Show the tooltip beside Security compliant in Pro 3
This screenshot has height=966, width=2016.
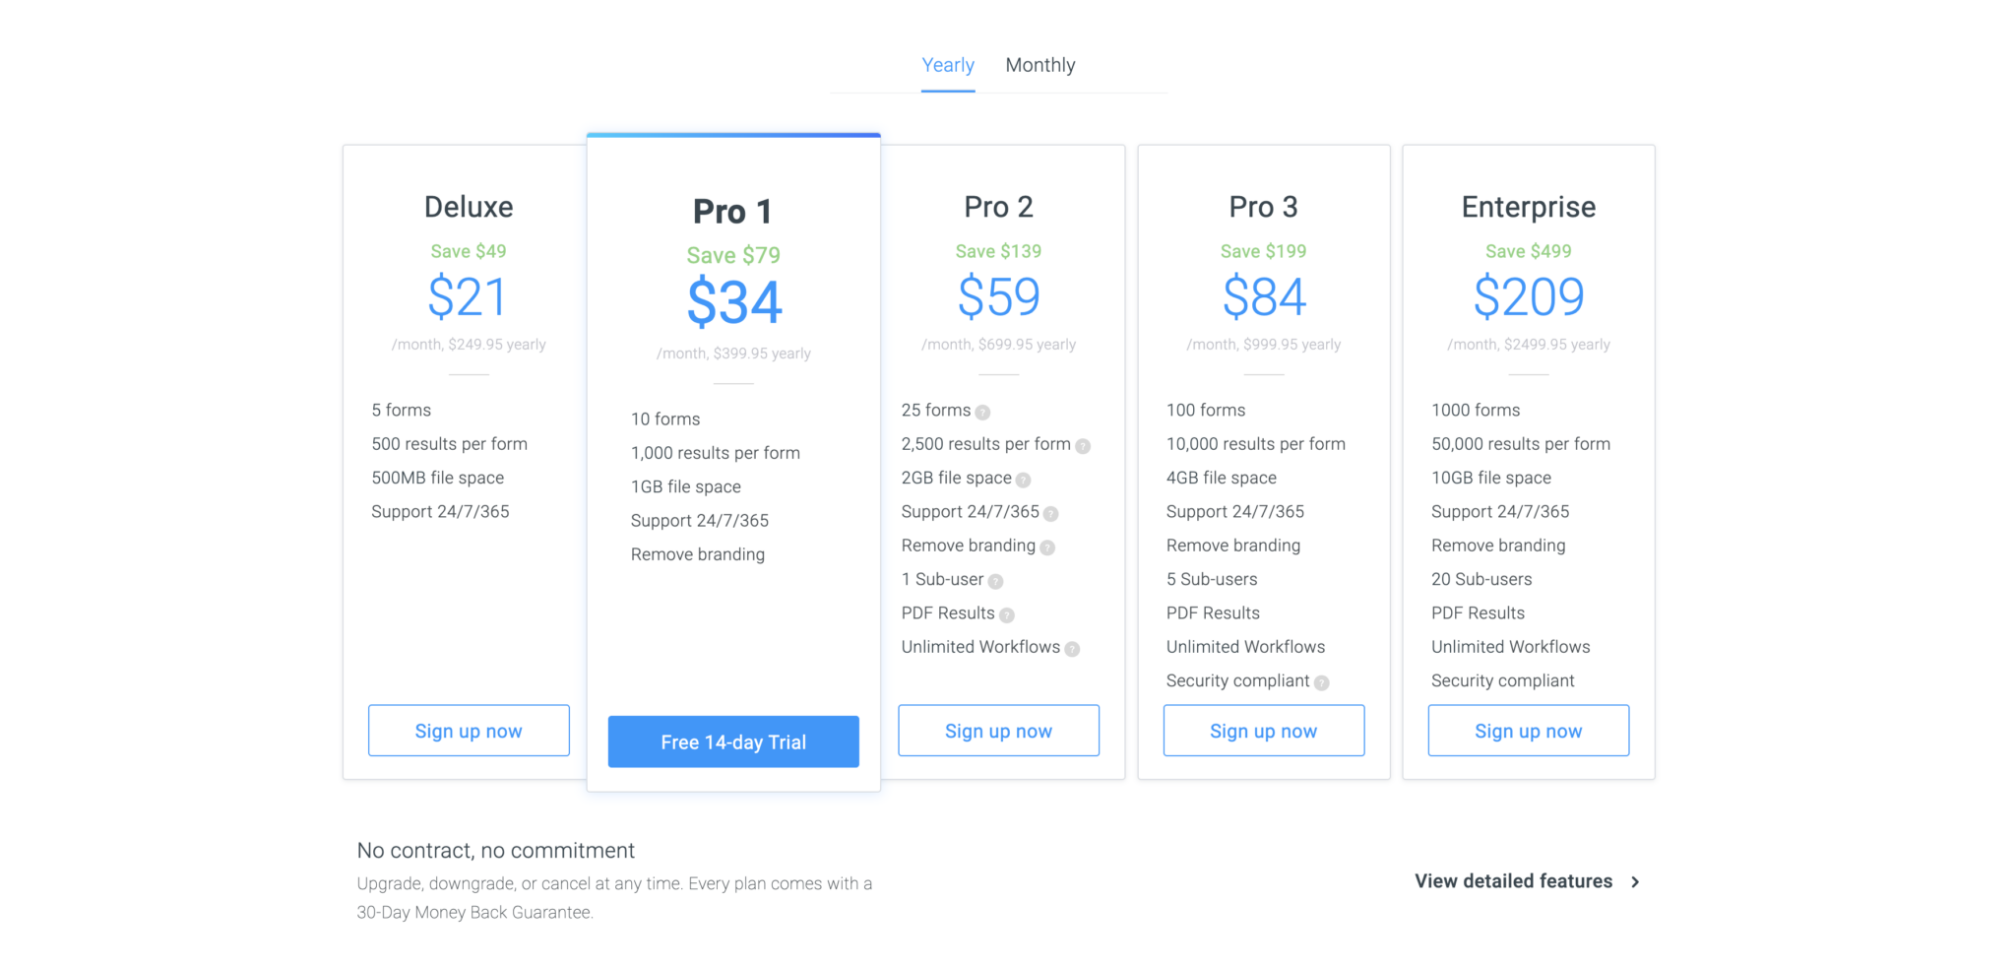click(x=1320, y=681)
